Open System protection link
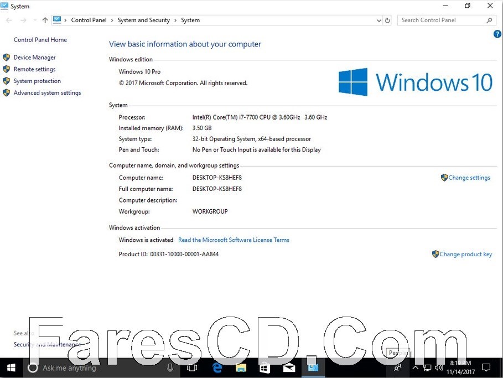 [x=37, y=81]
